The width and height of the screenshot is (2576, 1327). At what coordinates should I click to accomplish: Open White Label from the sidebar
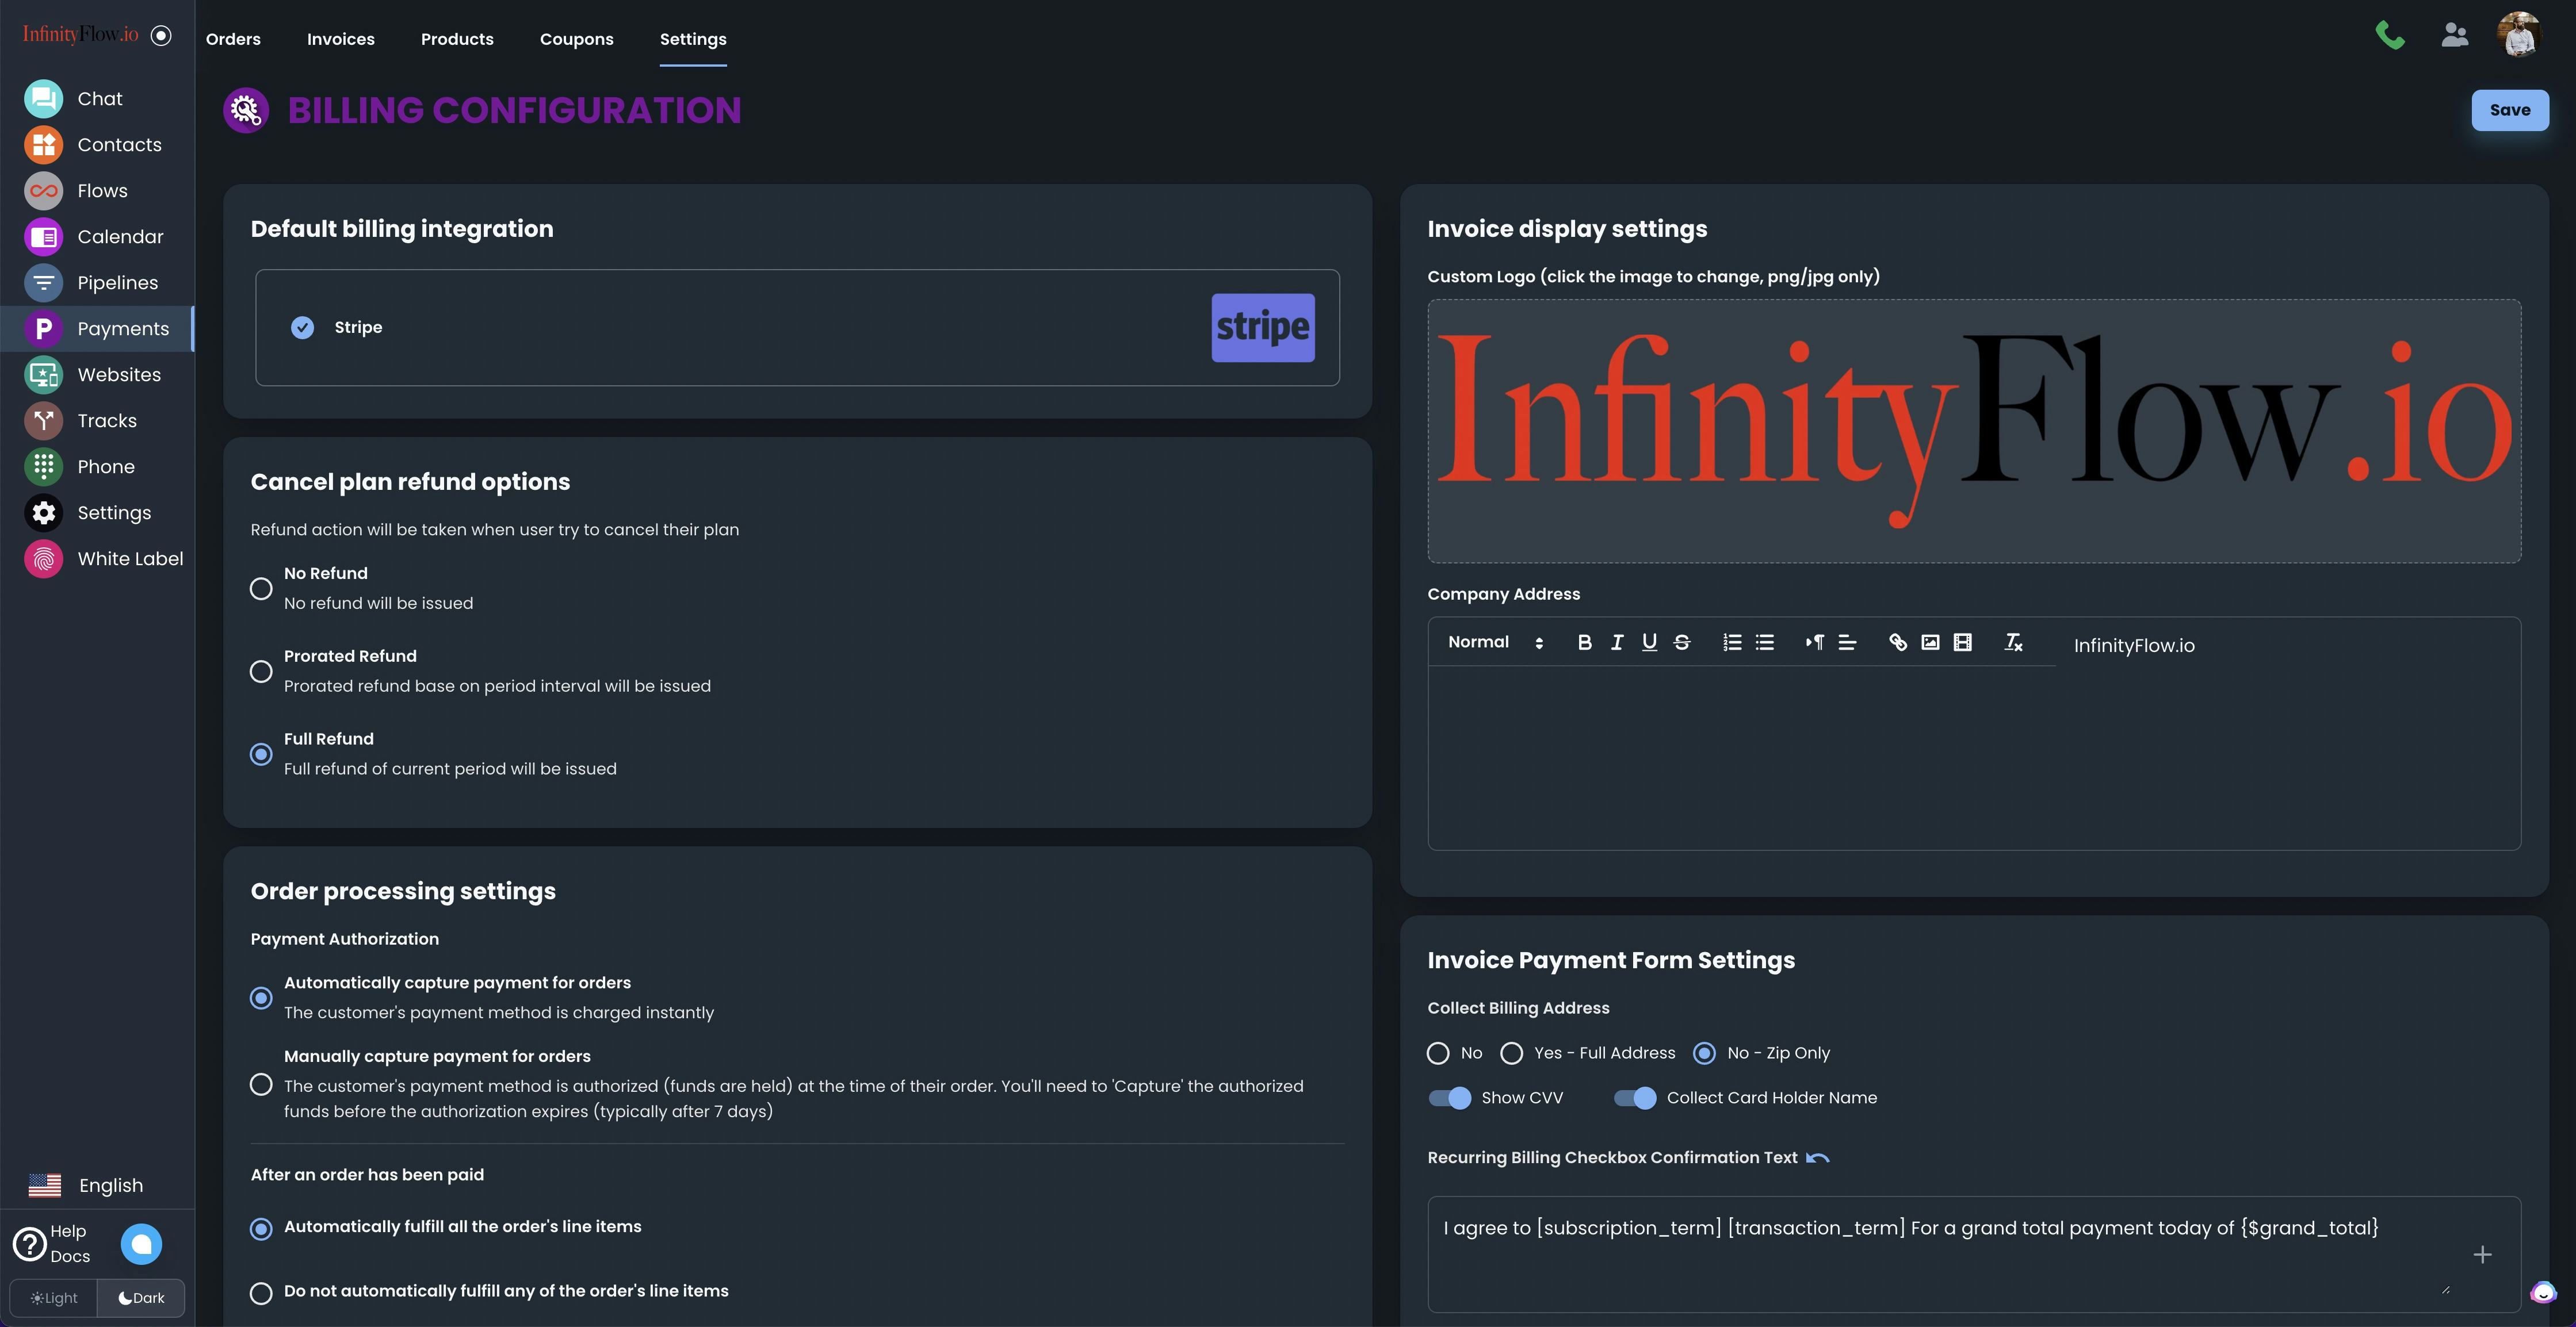coord(130,559)
